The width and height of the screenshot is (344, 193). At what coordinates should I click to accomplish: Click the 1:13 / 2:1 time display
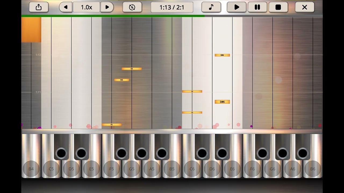click(172, 7)
